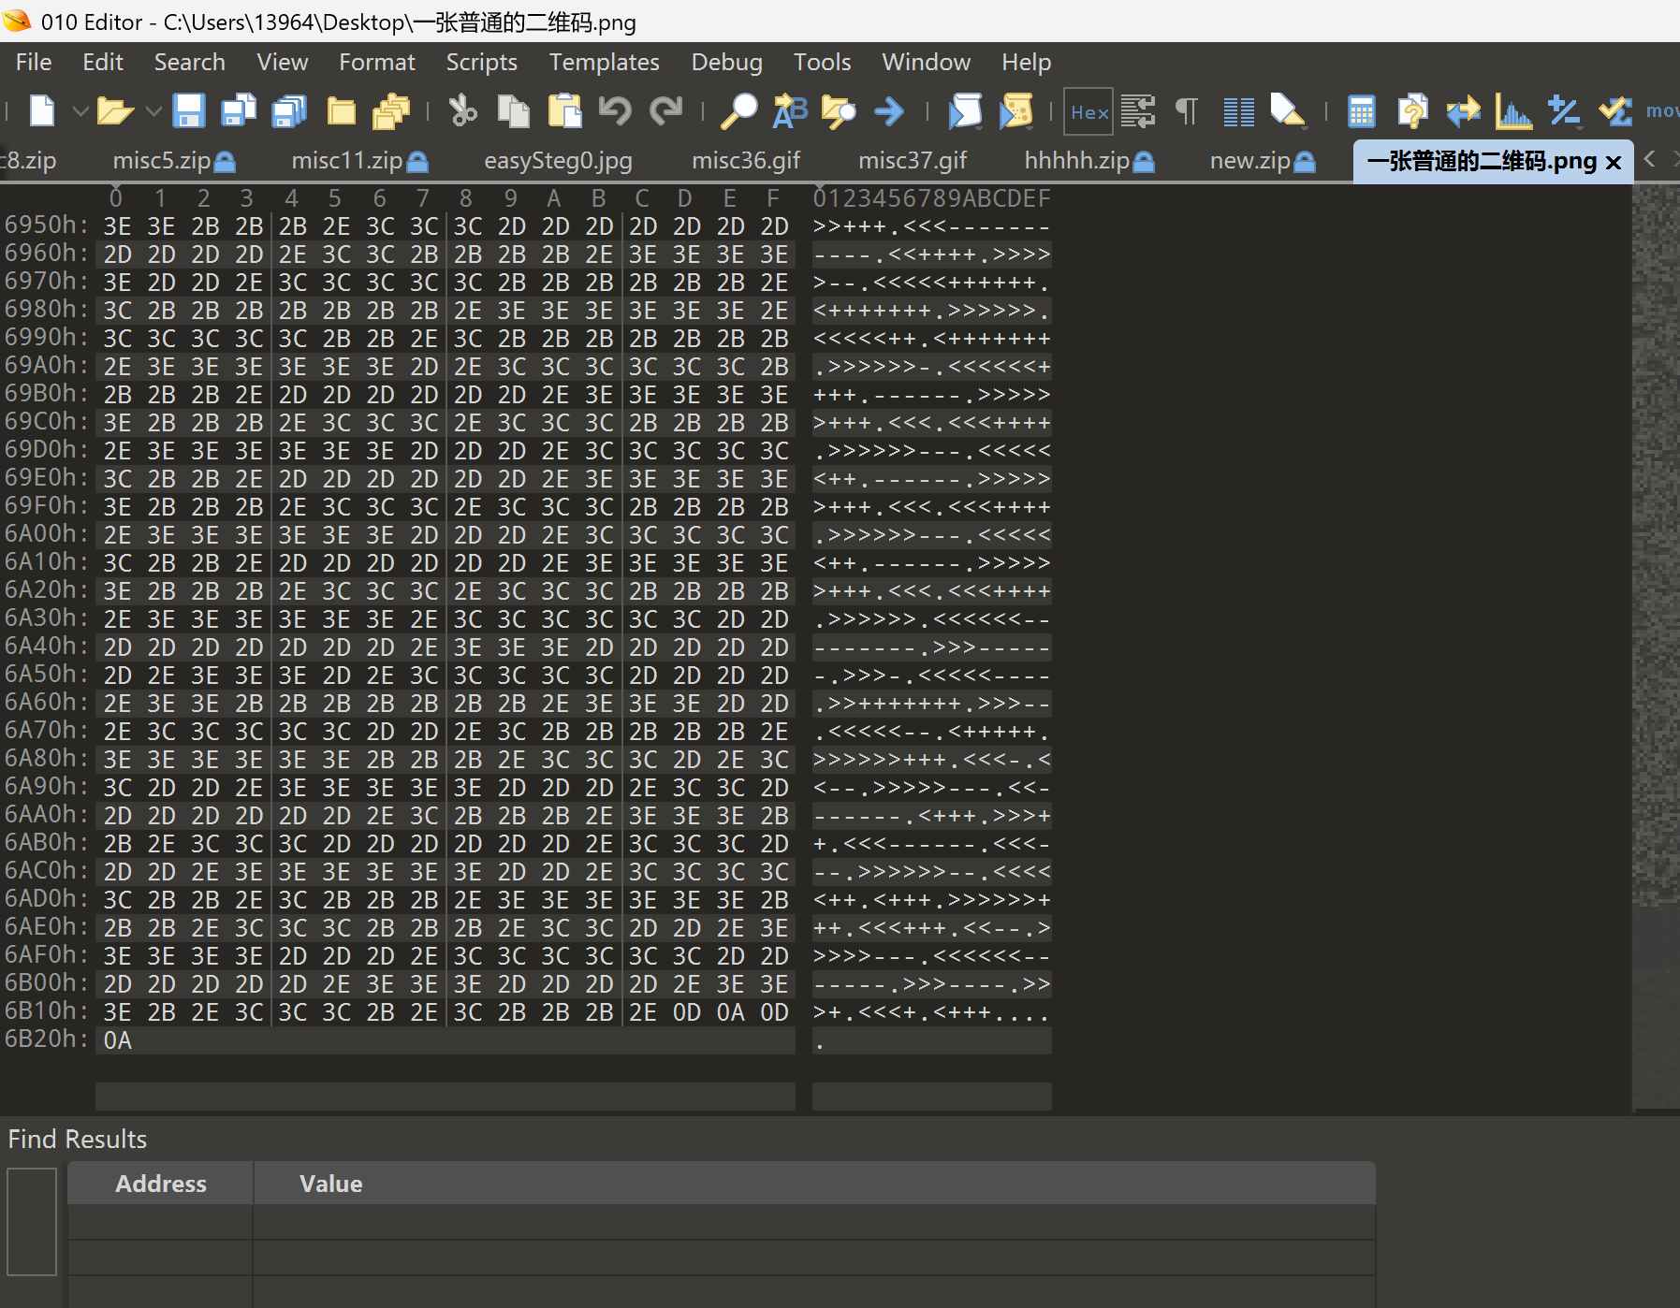The width and height of the screenshot is (1680, 1308).
Task: Click the 6950h address row label
Action: 46,225
